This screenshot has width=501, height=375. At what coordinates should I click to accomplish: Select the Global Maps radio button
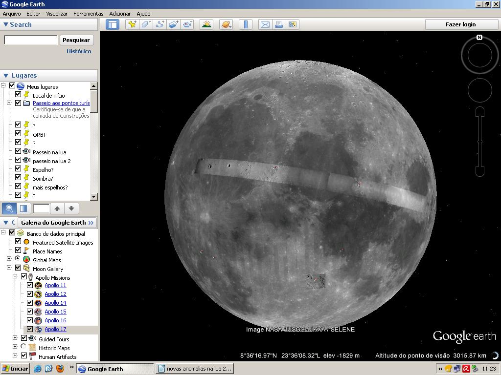pyautogui.click(x=18, y=258)
